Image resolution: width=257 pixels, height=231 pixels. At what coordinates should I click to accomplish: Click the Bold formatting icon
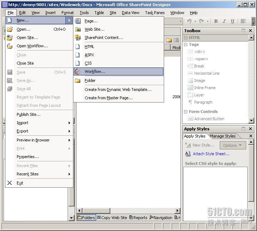[x=216, y=21]
